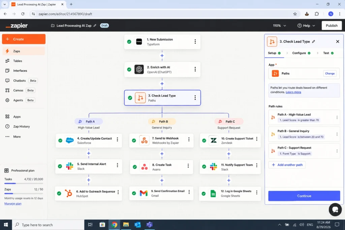Expand More in the left sidebar
The width and height of the screenshot is (345, 230).
tap(17, 136)
